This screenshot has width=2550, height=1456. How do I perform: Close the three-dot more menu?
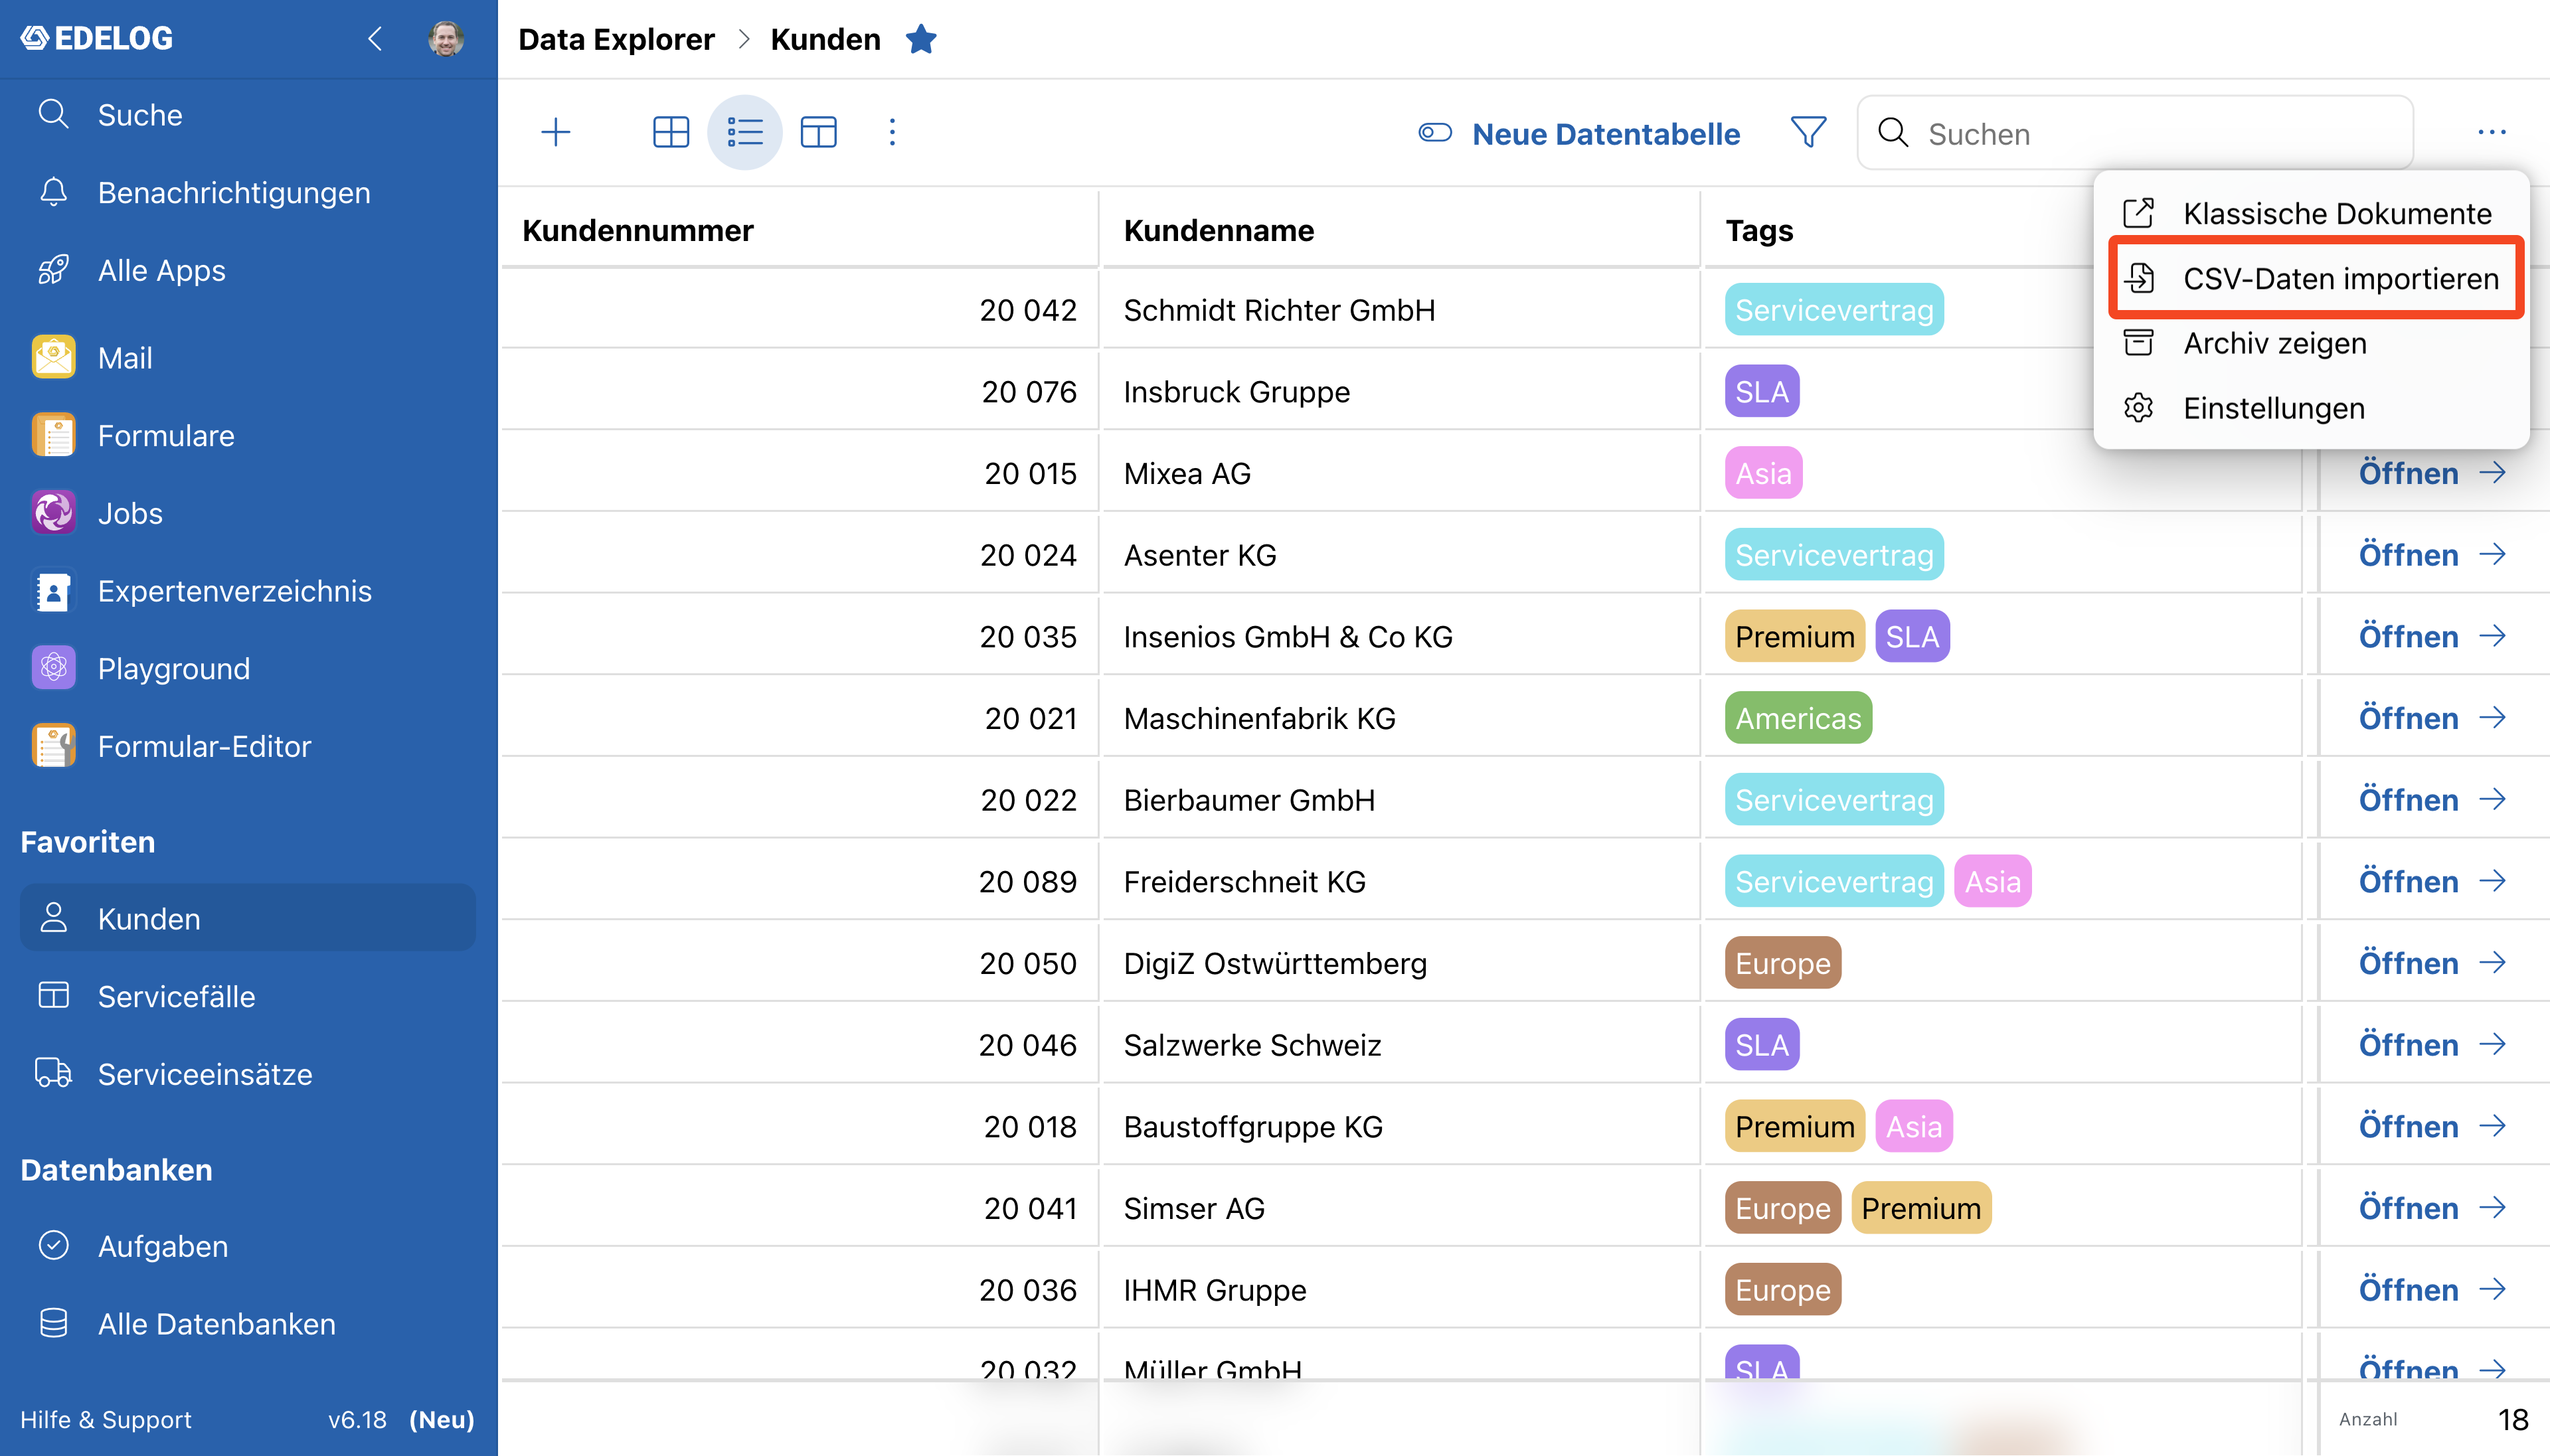tap(2492, 132)
